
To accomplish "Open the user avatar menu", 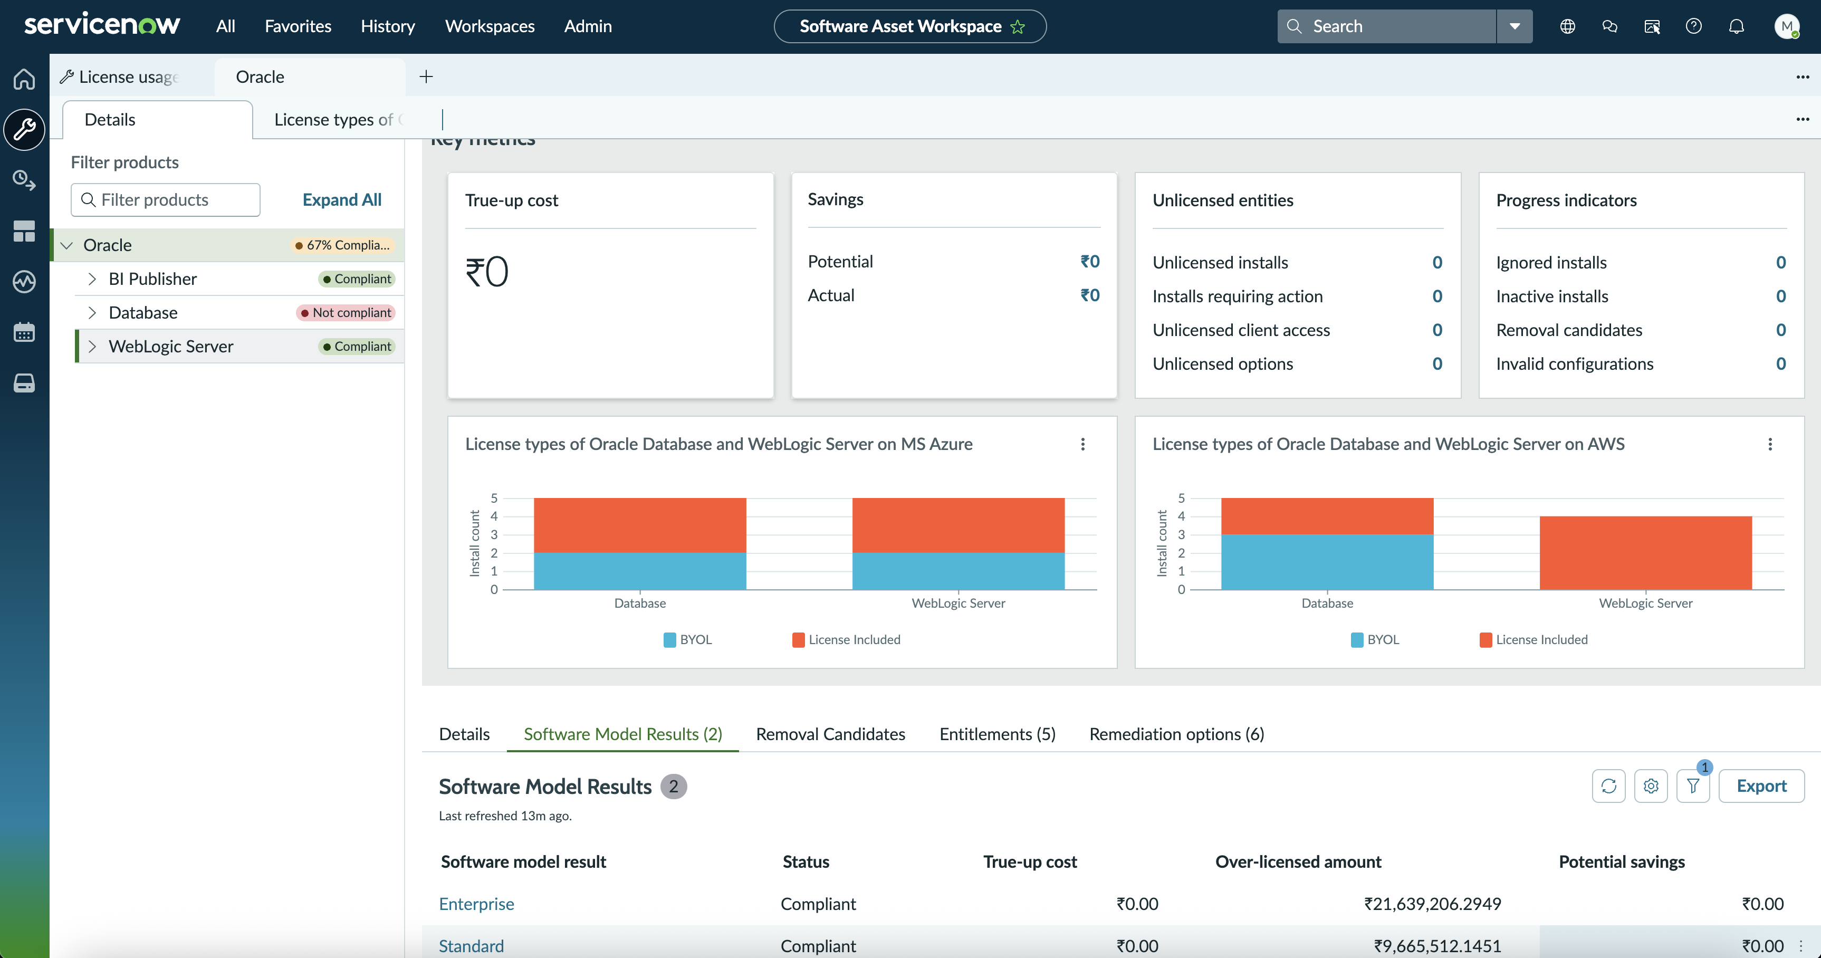I will click(x=1786, y=27).
